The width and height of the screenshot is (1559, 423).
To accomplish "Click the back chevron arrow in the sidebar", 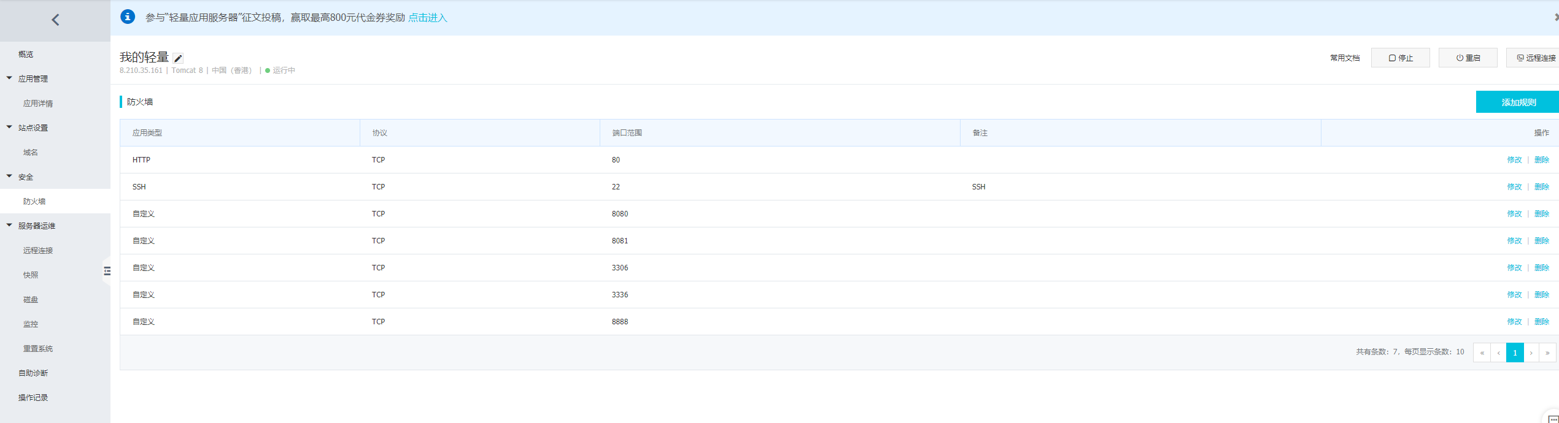I will point(55,20).
